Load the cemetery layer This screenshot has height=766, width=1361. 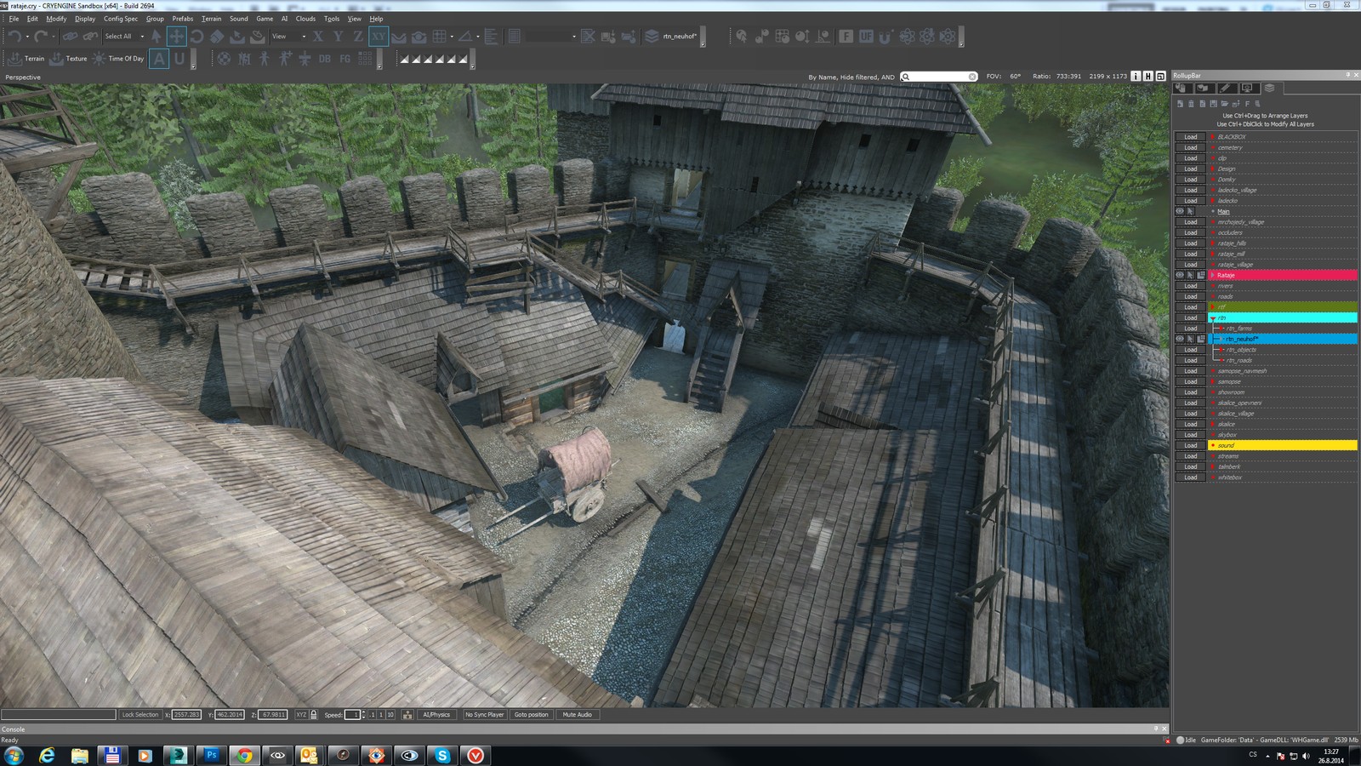pyautogui.click(x=1190, y=147)
